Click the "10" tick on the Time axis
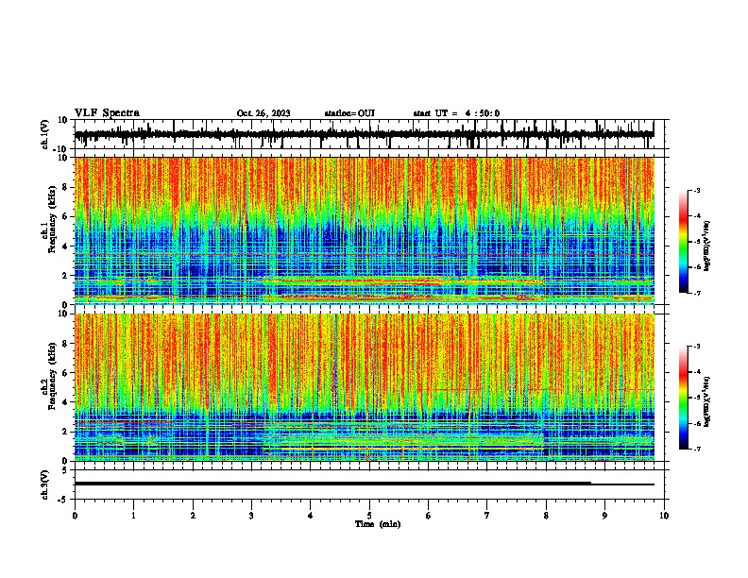748x578 pixels. tap(664, 516)
